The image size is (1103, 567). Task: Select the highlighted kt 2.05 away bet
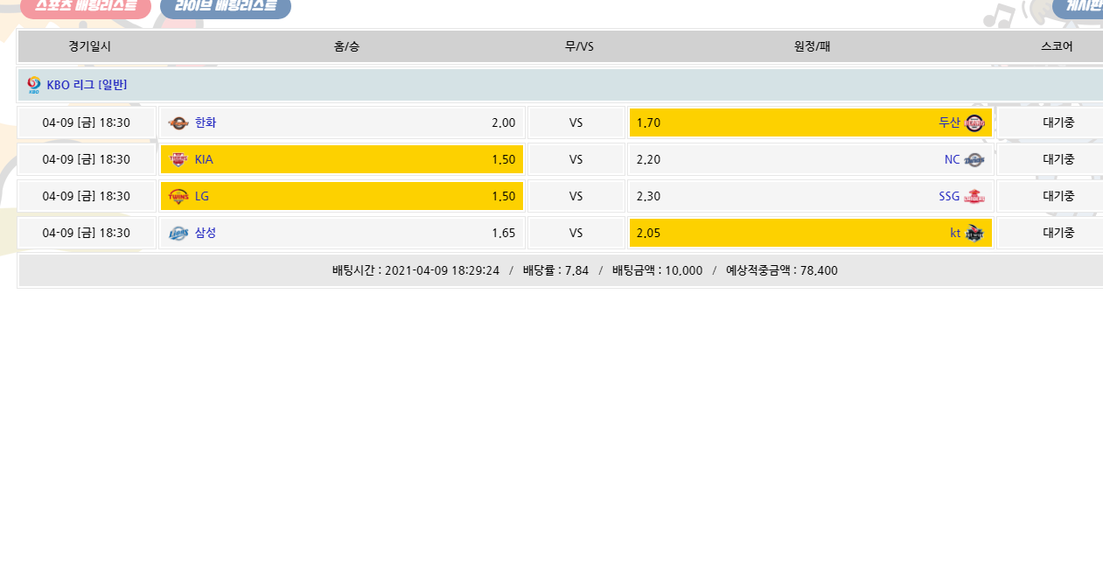(810, 233)
